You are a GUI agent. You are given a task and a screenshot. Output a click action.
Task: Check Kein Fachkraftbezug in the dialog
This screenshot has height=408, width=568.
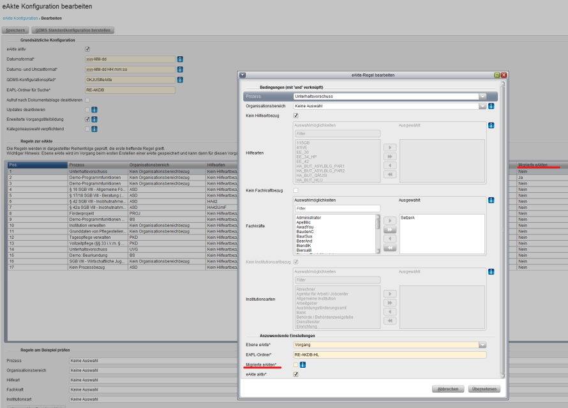click(296, 191)
